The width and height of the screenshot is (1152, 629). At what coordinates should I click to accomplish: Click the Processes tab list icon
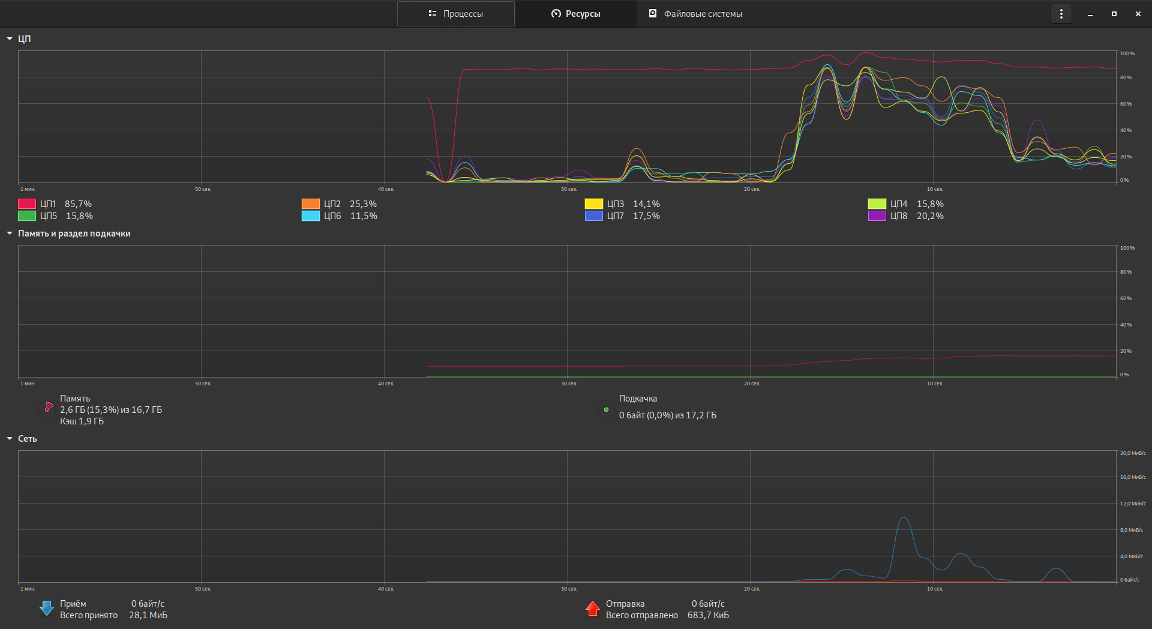tap(432, 13)
